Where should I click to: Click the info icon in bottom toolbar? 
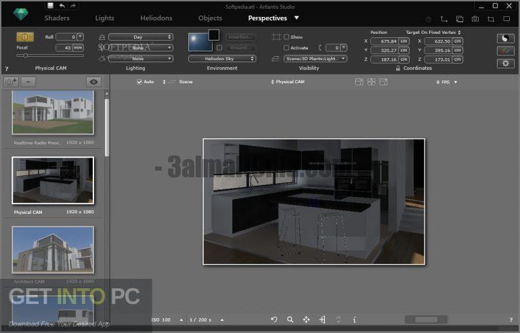354,319
